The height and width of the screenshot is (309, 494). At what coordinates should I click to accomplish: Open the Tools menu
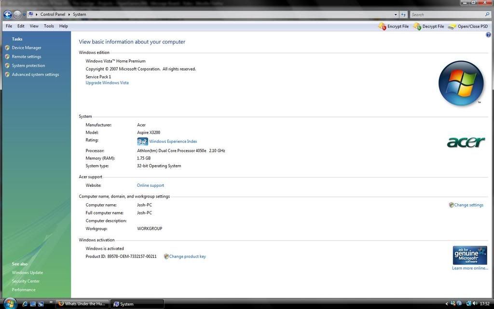[49, 26]
